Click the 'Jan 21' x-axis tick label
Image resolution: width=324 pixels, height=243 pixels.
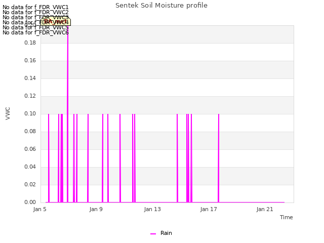coord(265,209)
